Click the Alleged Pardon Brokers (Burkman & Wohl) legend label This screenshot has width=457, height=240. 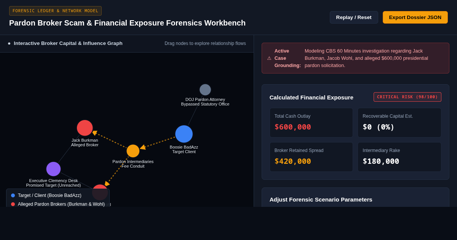[x=61, y=204]
